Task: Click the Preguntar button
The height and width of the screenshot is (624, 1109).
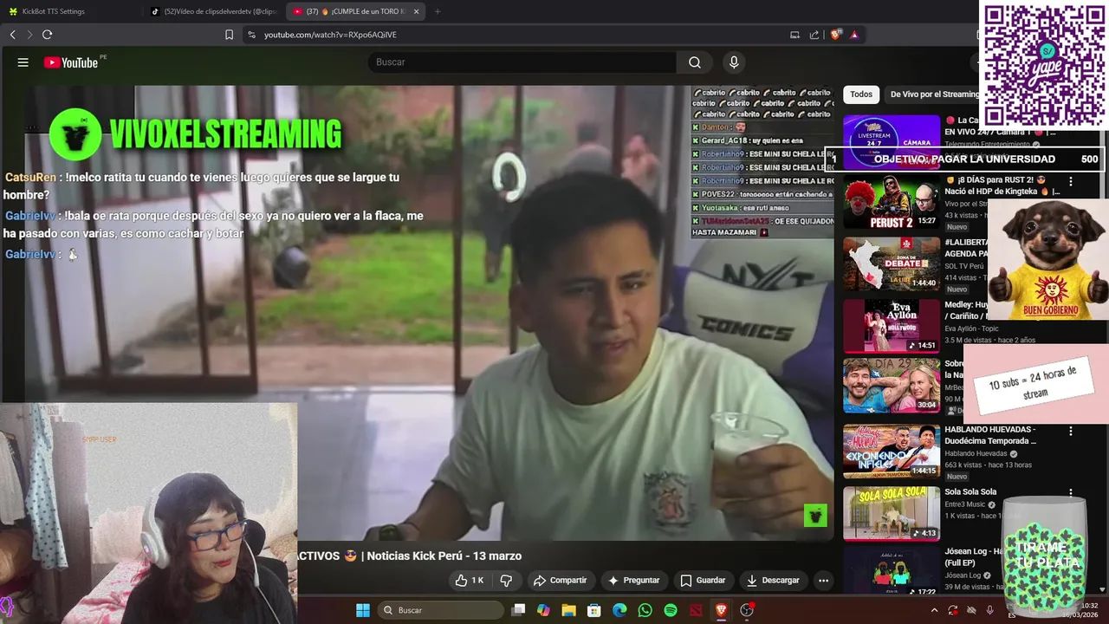Action: click(x=633, y=581)
